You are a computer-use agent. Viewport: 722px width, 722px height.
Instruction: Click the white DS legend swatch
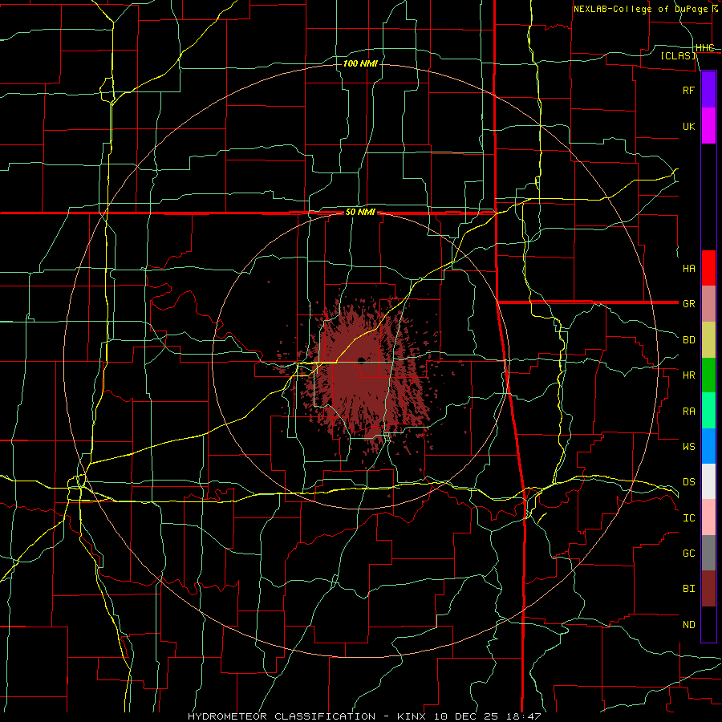click(x=708, y=481)
